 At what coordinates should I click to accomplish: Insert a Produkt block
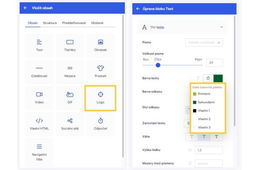pyautogui.click(x=100, y=72)
